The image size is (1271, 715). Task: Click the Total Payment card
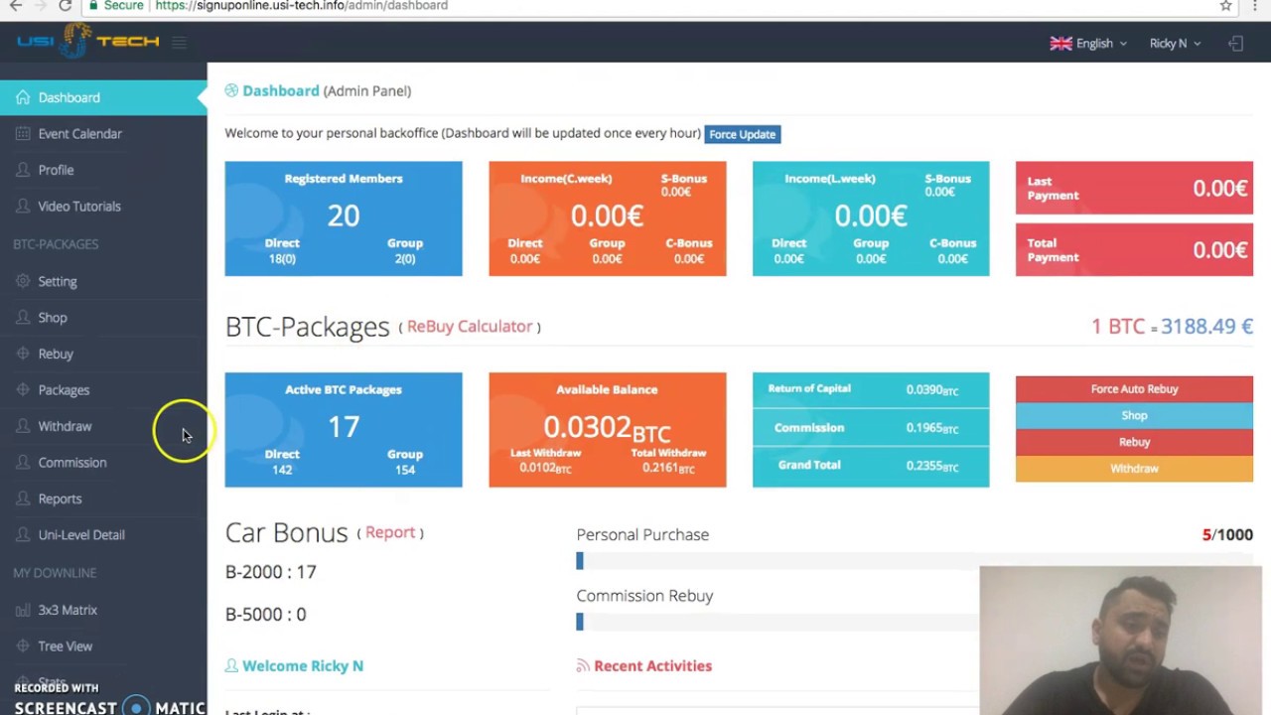(x=1134, y=250)
